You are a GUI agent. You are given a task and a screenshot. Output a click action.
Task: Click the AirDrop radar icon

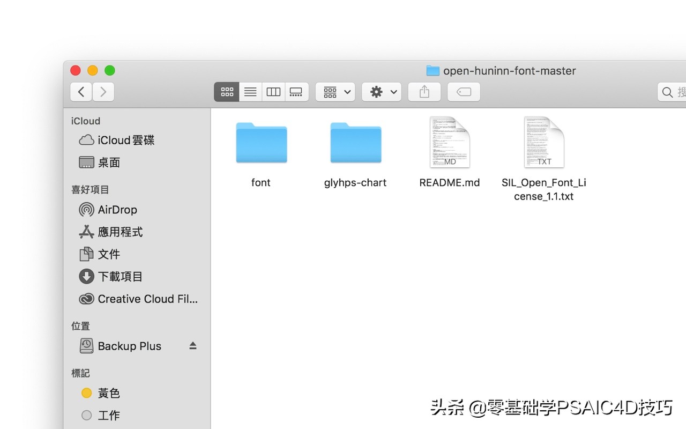(86, 210)
